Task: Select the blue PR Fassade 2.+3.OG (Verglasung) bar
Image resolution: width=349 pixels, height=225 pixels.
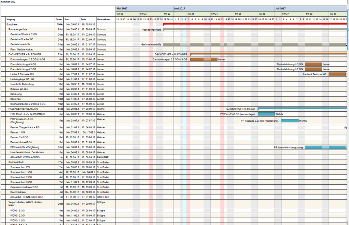Action: click(290, 121)
